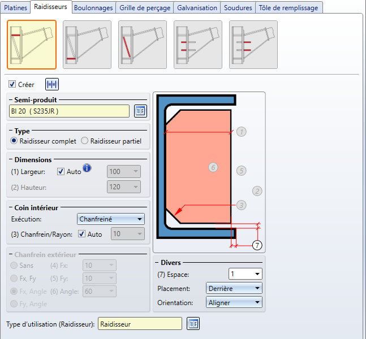The width and height of the screenshot is (366, 339).
Task: Expand the Placement dropdown set to Derrière
Action: click(234, 288)
